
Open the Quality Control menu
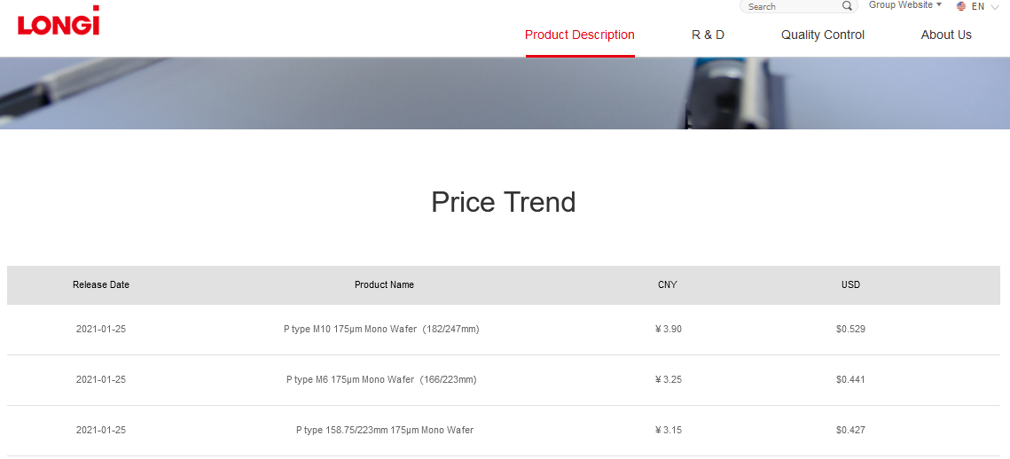(823, 35)
